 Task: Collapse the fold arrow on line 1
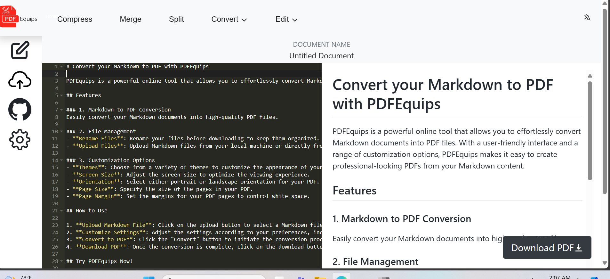[x=61, y=67]
